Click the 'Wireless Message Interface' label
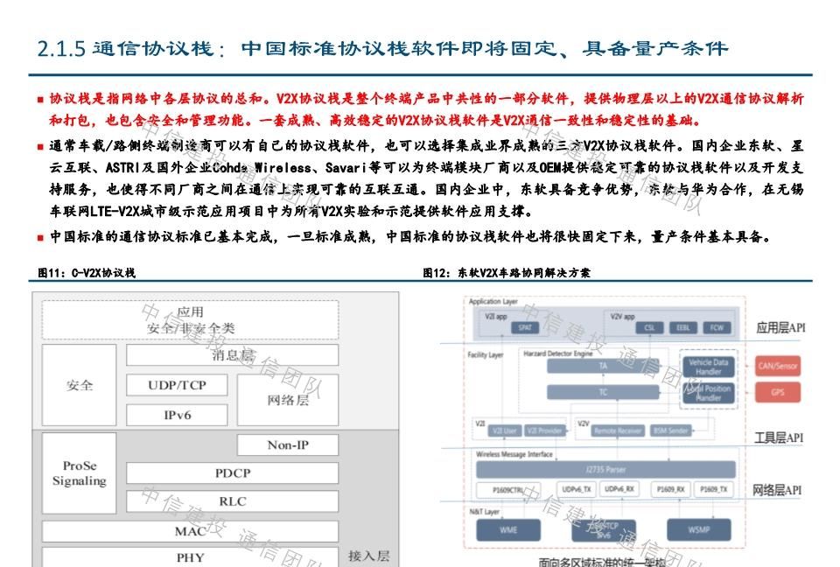This screenshot has width=840, height=567. click(514, 454)
